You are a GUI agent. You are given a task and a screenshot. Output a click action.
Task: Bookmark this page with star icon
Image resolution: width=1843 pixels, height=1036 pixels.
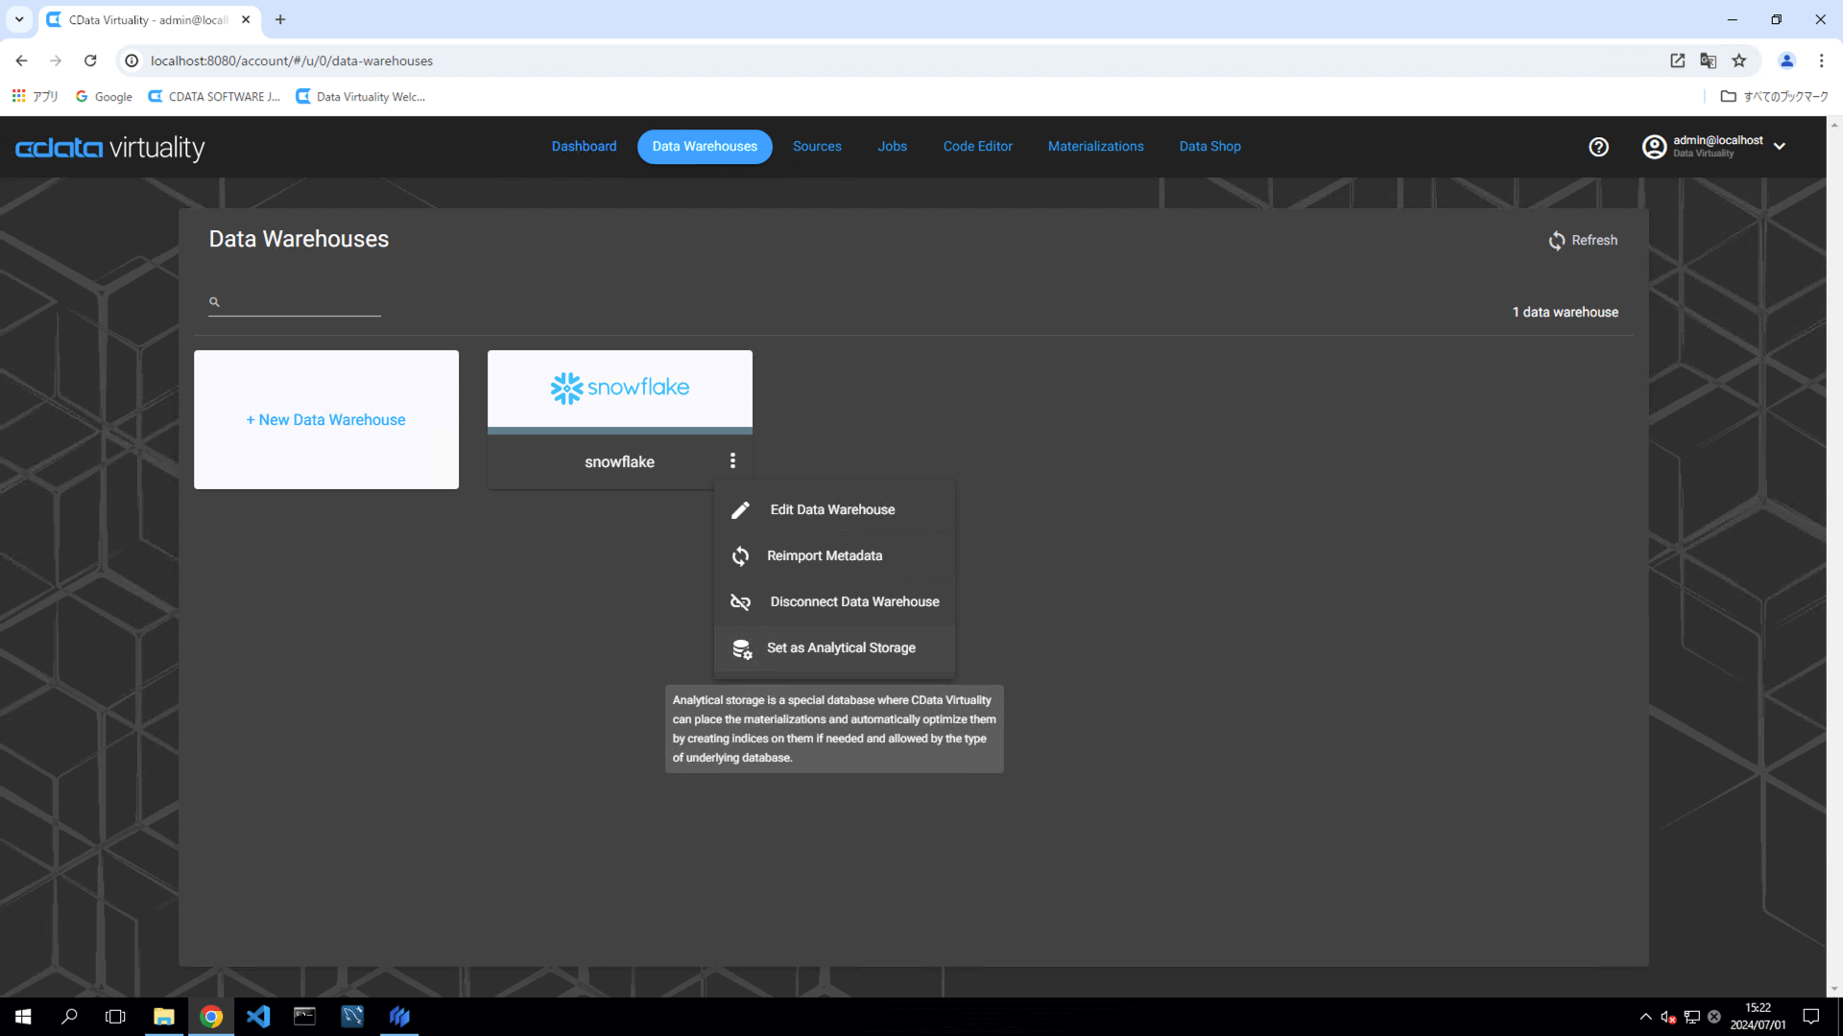pos(1739,60)
